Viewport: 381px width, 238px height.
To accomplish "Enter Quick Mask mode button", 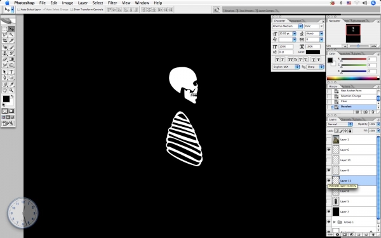I will (x=11, y=111).
